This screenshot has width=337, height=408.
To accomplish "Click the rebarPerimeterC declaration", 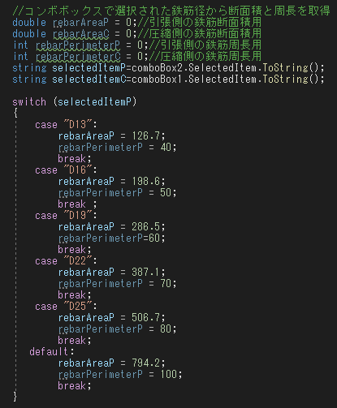I will pyautogui.click(x=78, y=57).
